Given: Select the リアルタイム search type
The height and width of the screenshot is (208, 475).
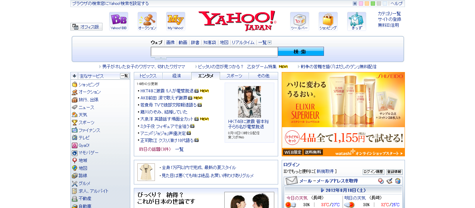Looking at the screenshot, I should [x=243, y=43].
